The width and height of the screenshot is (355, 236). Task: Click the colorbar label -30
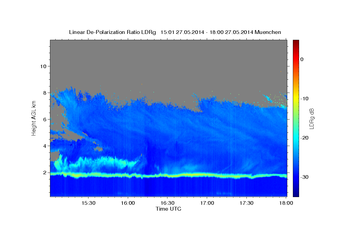click(x=305, y=177)
